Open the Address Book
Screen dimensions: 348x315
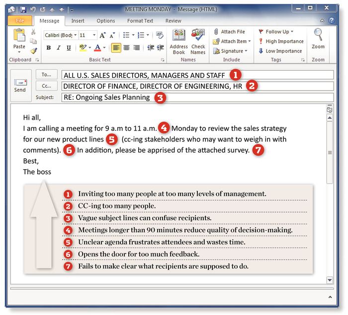coord(178,41)
